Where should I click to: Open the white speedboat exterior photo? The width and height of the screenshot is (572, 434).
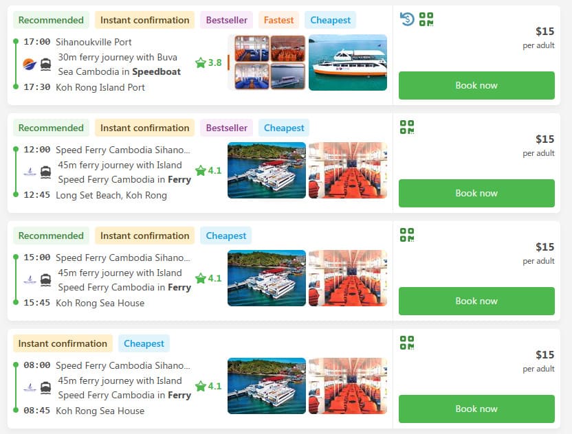pos(347,62)
